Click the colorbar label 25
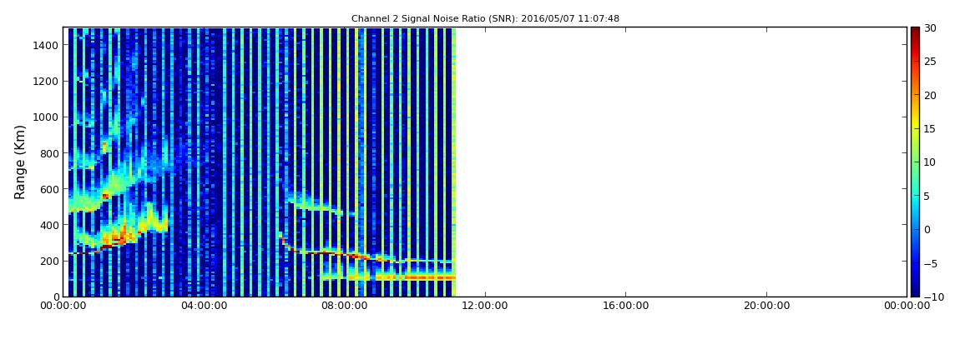The height and width of the screenshot is (339, 960). click(x=929, y=62)
